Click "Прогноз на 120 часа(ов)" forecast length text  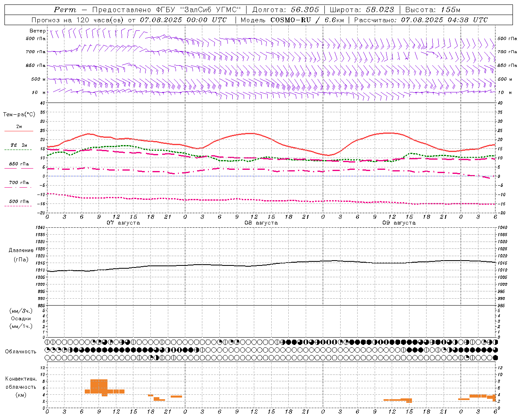pos(77,20)
